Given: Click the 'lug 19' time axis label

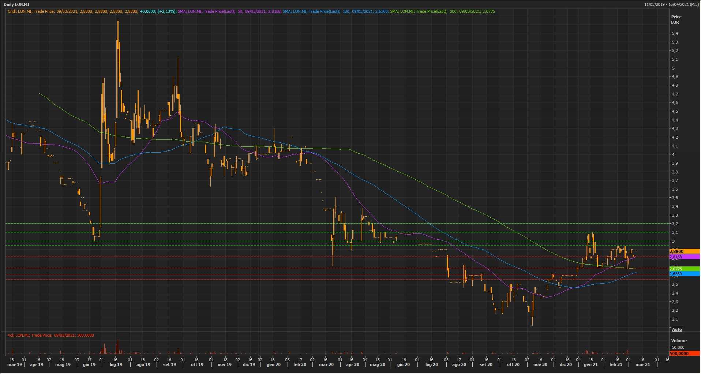Looking at the screenshot, I should [x=116, y=364].
